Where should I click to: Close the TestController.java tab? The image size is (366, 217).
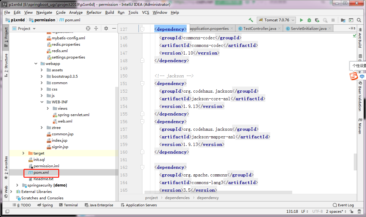click(280, 29)
